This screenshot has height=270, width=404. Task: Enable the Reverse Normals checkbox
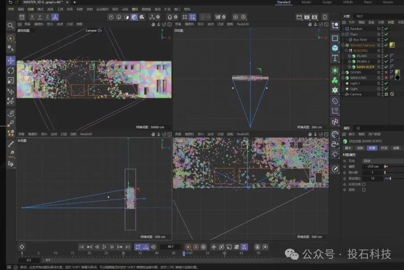[x=363, y=184]
